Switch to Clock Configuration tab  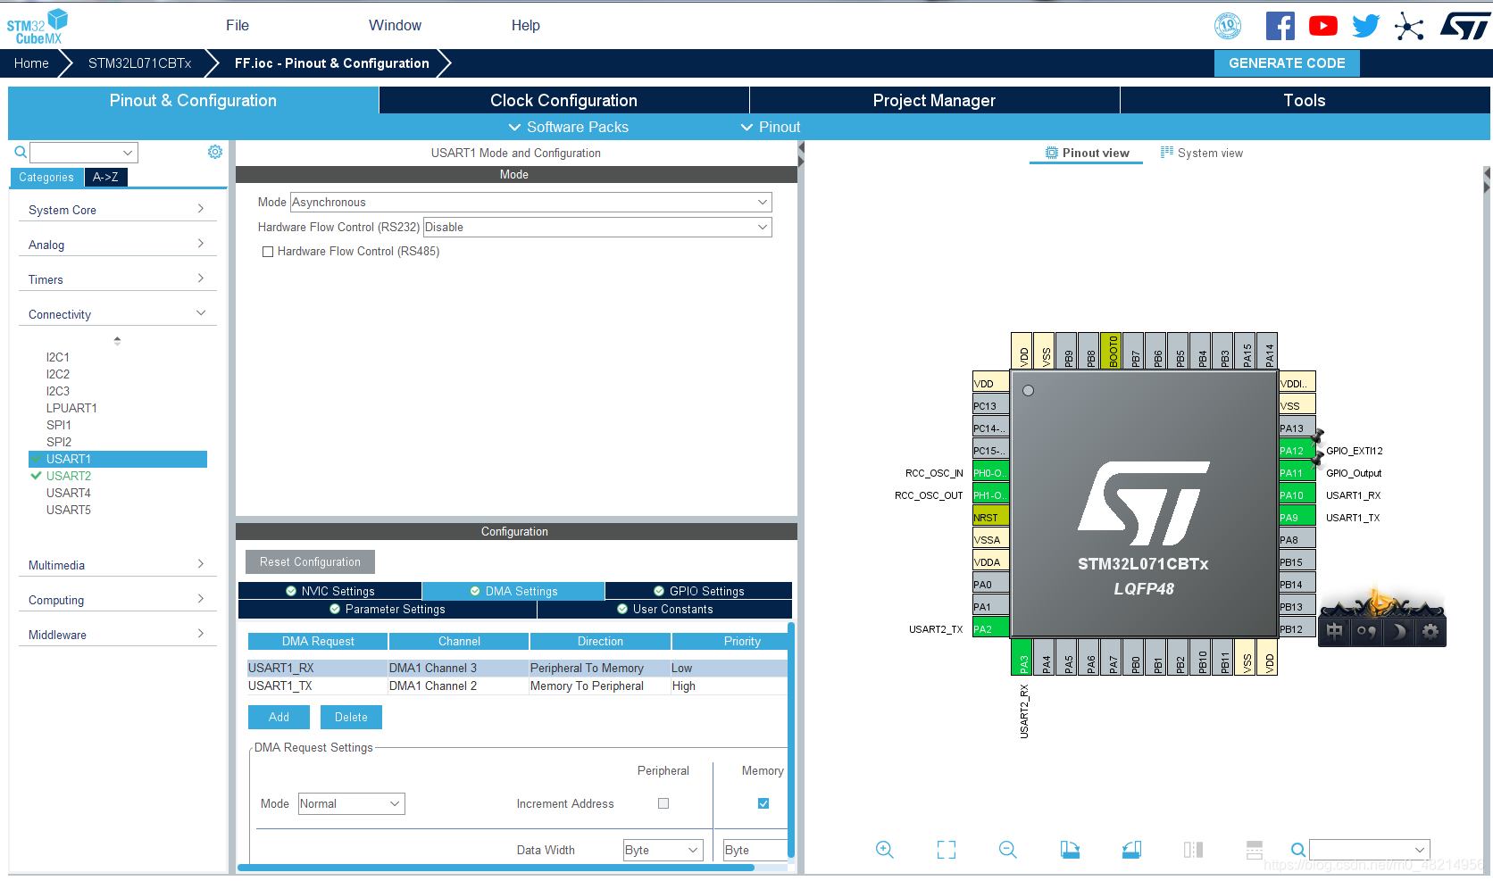563,101
